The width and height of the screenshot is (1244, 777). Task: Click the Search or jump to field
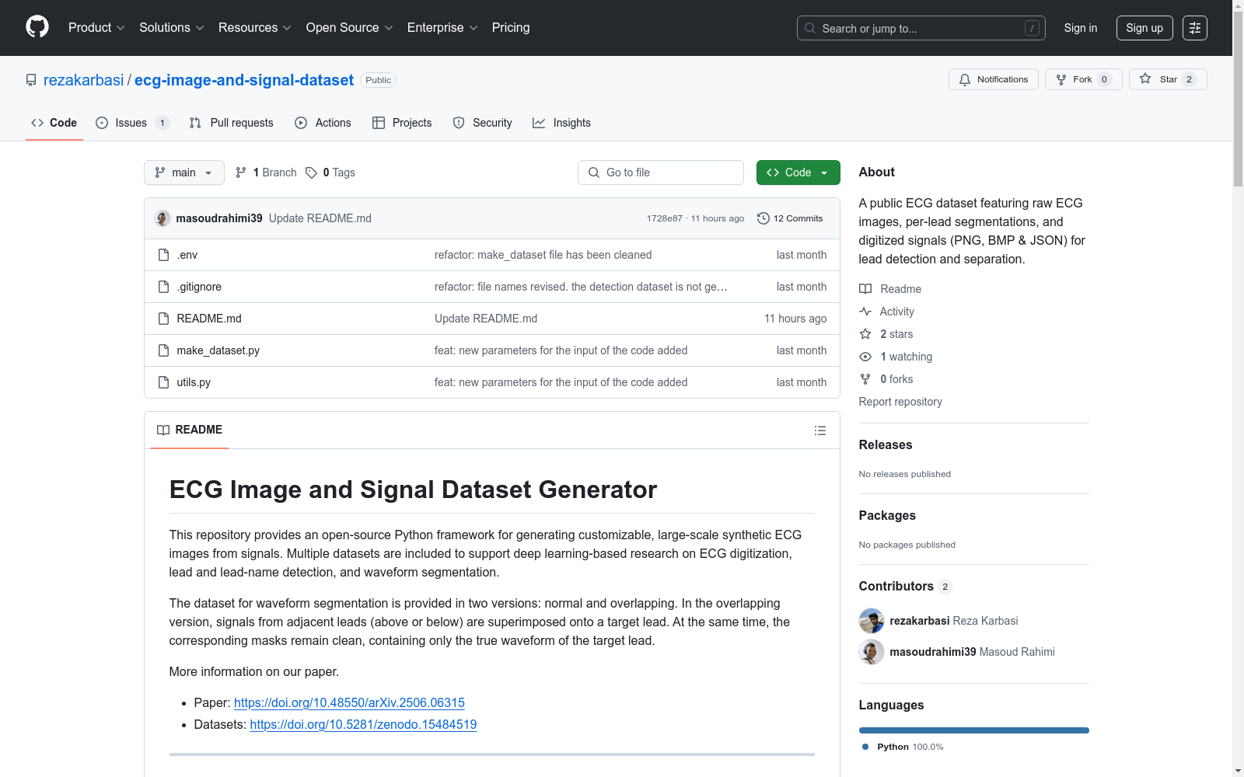coord(921,28)
